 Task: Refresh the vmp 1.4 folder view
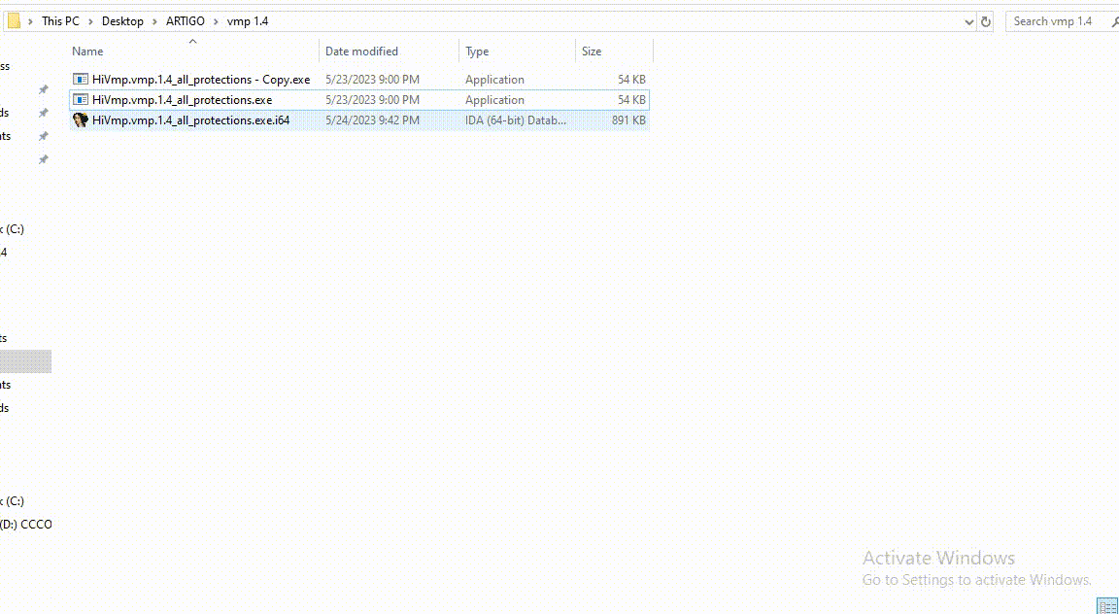(x=986, y=22)
